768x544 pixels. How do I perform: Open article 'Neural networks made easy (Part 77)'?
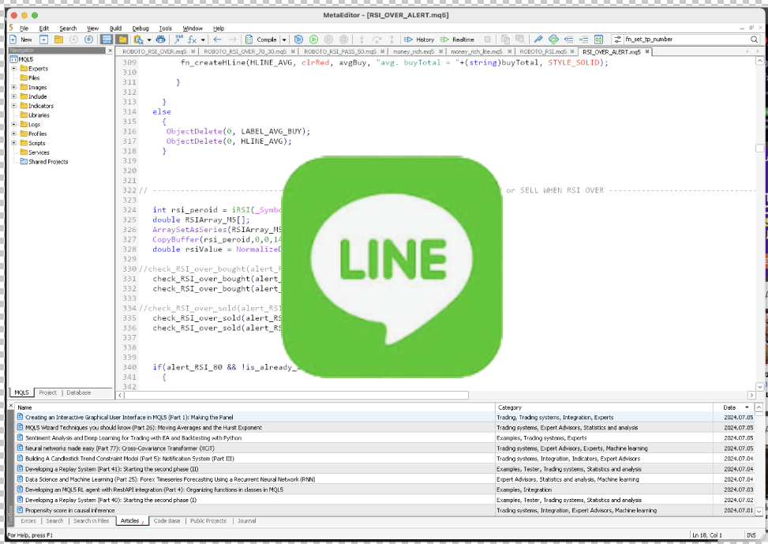point(119,448)
